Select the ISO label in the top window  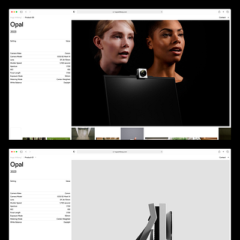(x=11, y=70)
